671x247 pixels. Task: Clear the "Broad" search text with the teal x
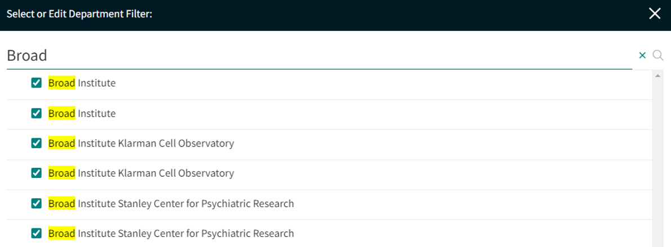(x=642, y=55)
